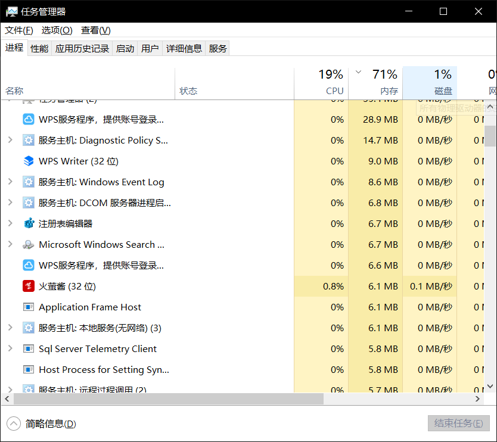
Task: Click the vertical scrollbar up arrow
Action: (x=490, y=107)
